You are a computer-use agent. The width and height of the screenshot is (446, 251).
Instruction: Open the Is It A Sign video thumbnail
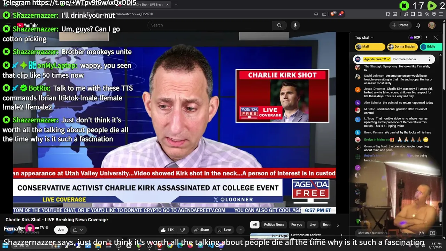tap(270, 236)
